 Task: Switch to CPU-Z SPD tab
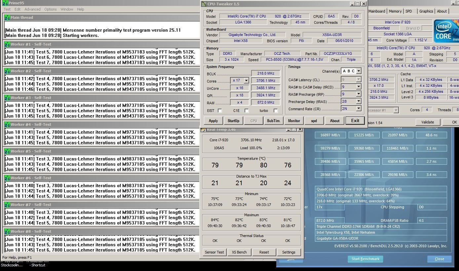(x=409, y=11)
